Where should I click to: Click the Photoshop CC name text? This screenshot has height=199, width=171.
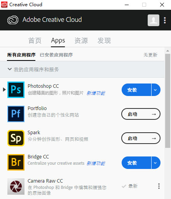(x=43, y=86)
